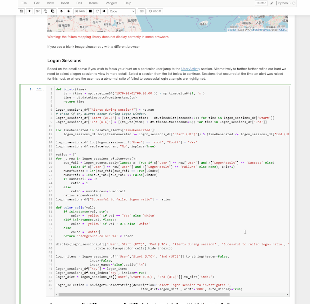
Task: Click the horizontal scrollbar thumb of the code cell
Action: (x=144, y=294)
